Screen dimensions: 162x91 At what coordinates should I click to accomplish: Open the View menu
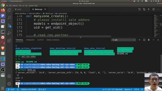coord(20,6)
